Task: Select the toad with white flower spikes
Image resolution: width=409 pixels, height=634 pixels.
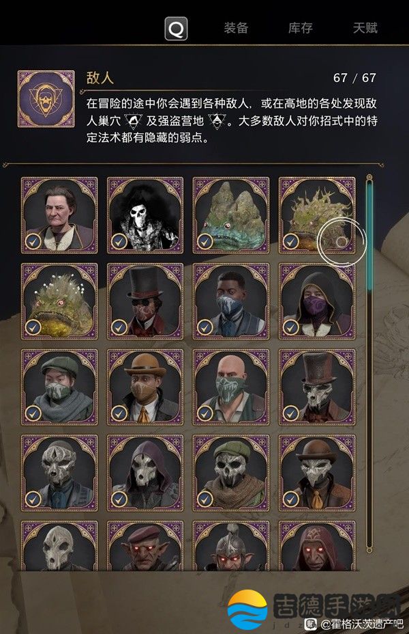Action: [59, 301]
